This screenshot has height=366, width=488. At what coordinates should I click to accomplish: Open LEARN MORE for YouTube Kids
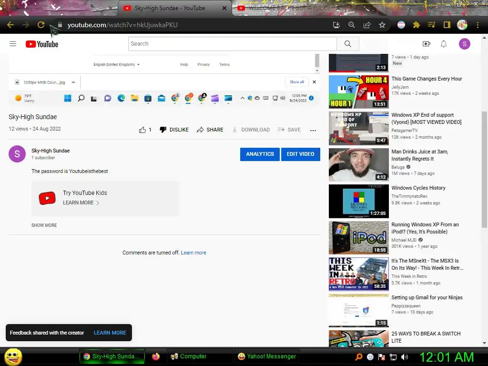coord(81,203)
